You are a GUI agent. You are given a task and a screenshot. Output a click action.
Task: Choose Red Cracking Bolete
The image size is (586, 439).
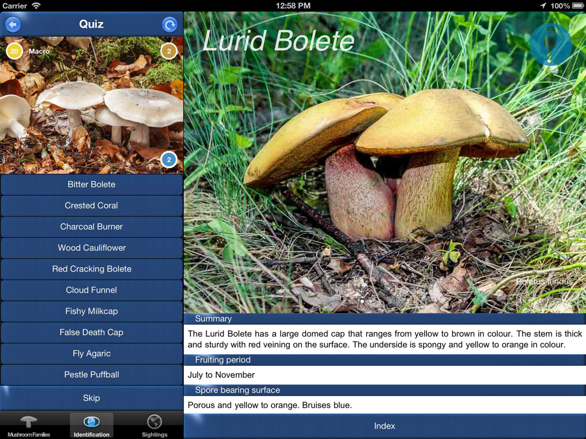[x=91, y=269]
